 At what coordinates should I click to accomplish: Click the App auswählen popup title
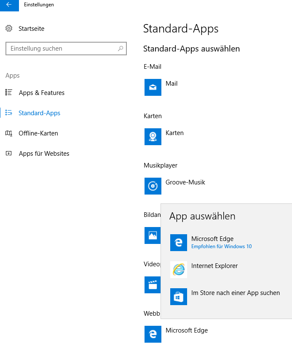coord(202,216)
